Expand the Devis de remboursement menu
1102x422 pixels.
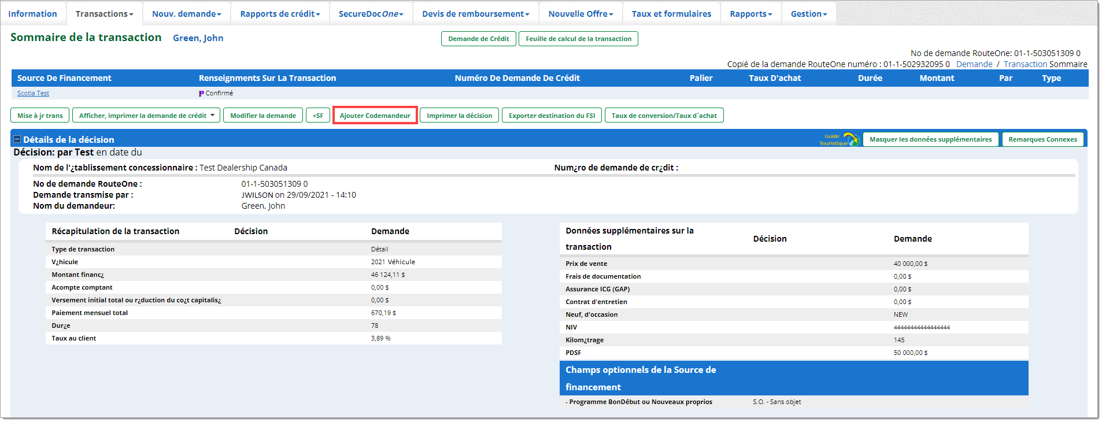pos(475,14)
